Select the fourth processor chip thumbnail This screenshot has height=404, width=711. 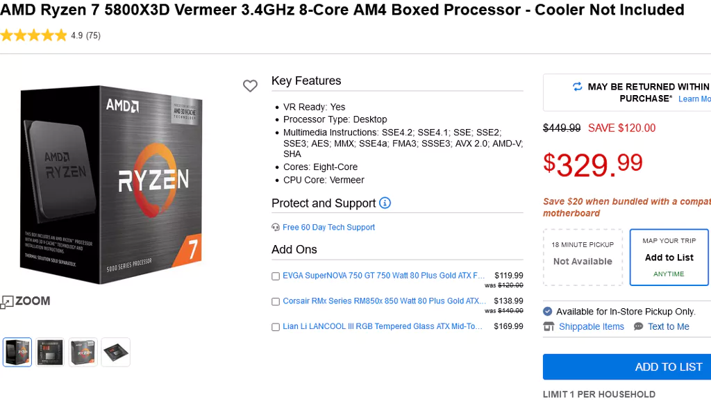[115, 352]
